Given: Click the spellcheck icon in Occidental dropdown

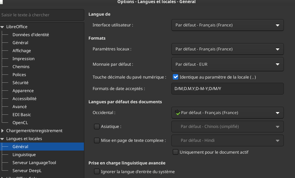Looking at the screenshot, I should (x=178, y=112).
